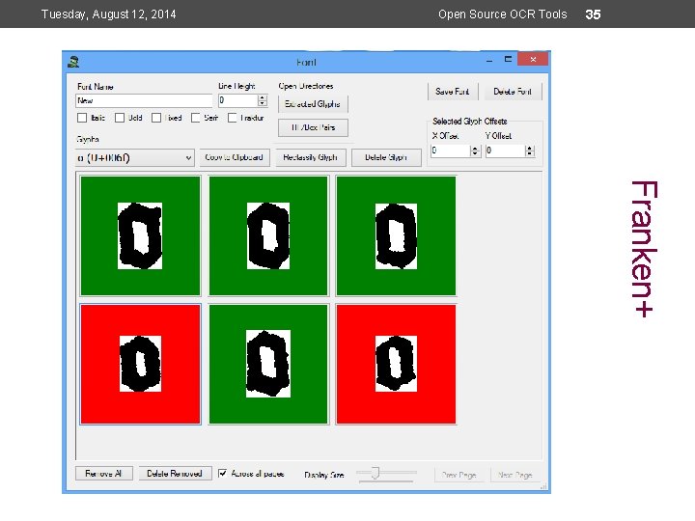Select first green glyph thumbnail in top row
Image resolution: width=695 pixels, height=521 pixels.
[141, 235]
